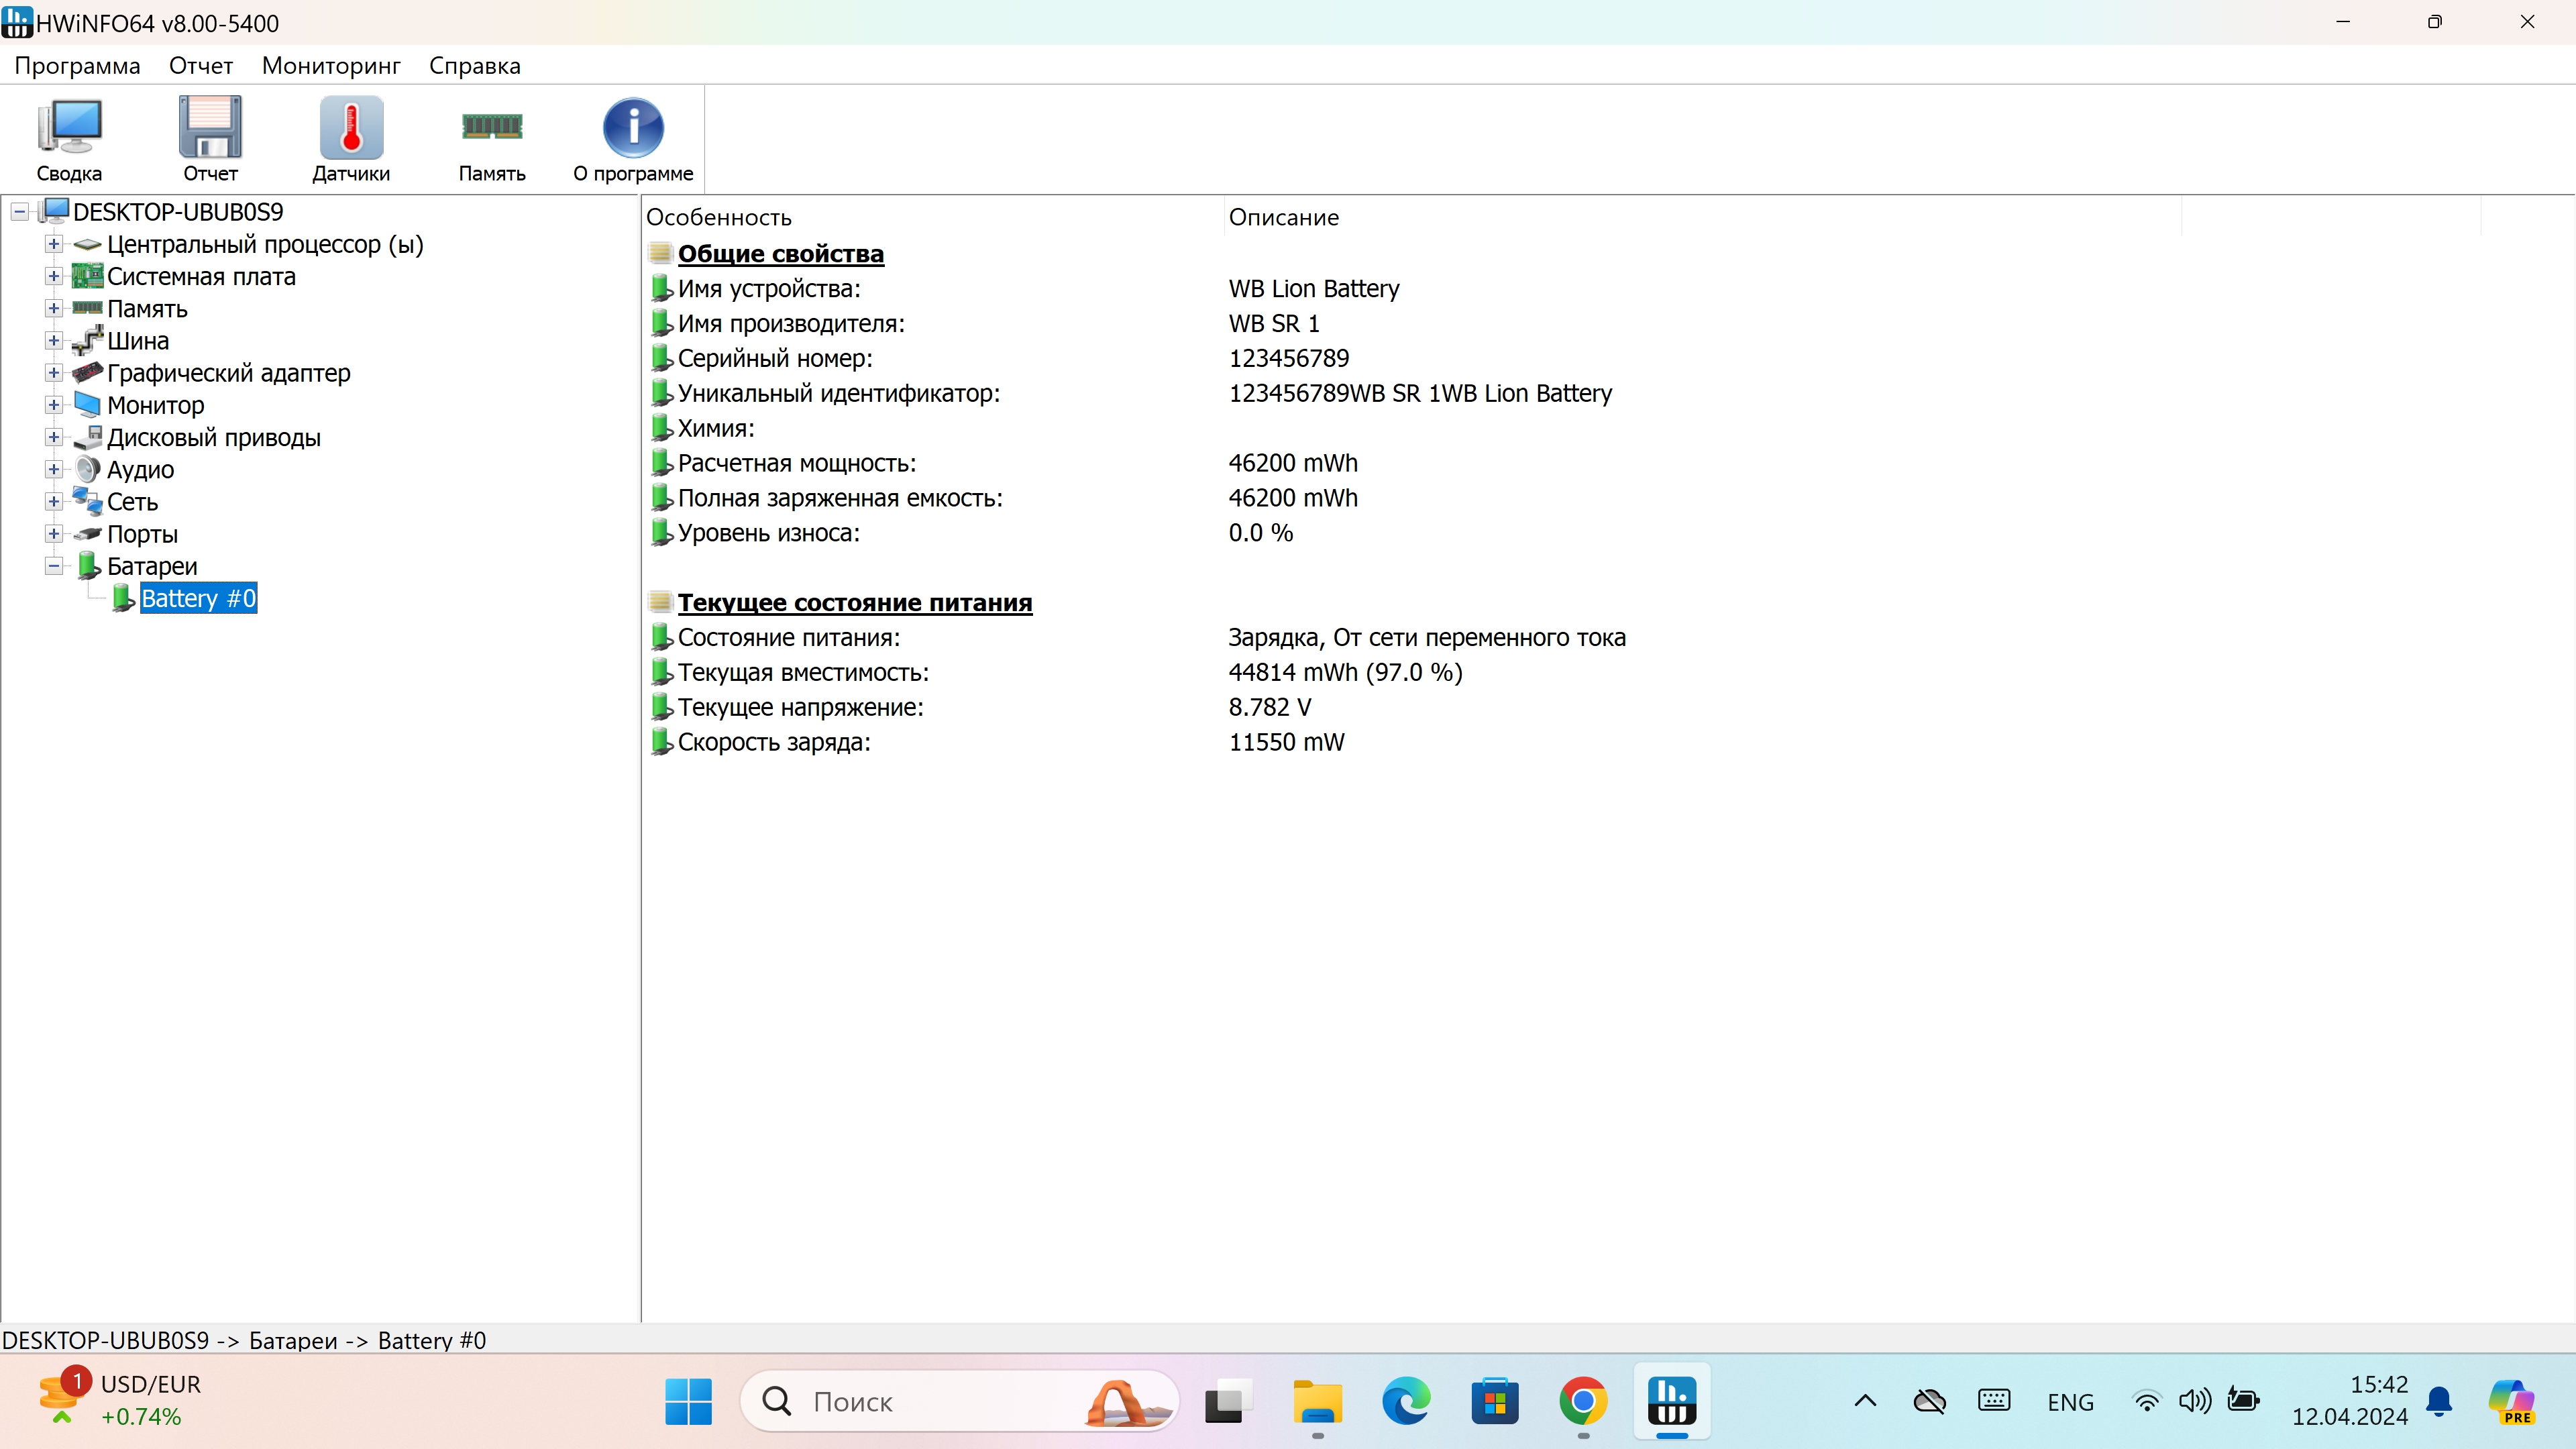Open О программе info icon

pyautogui.click(x=632, y=139)
